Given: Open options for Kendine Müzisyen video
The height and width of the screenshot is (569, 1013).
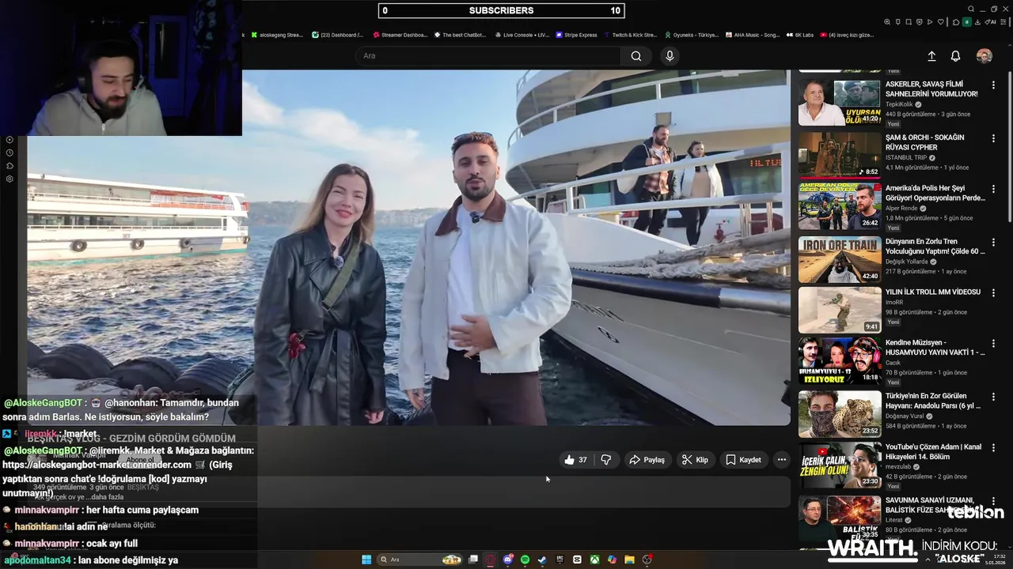Looking at the screenshot, I should [993, 343].
